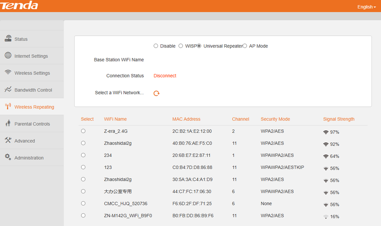Click the Wireless Repeating antenna icon

(8, 106)
